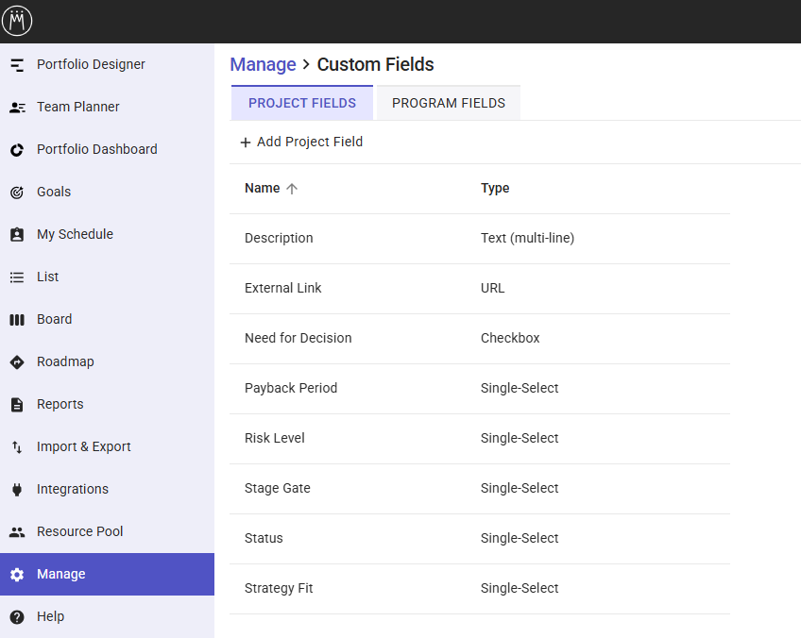Viewport: 801px width, 638px height.
Task: Click the Goals target icon
Action: tap(17, 193)
